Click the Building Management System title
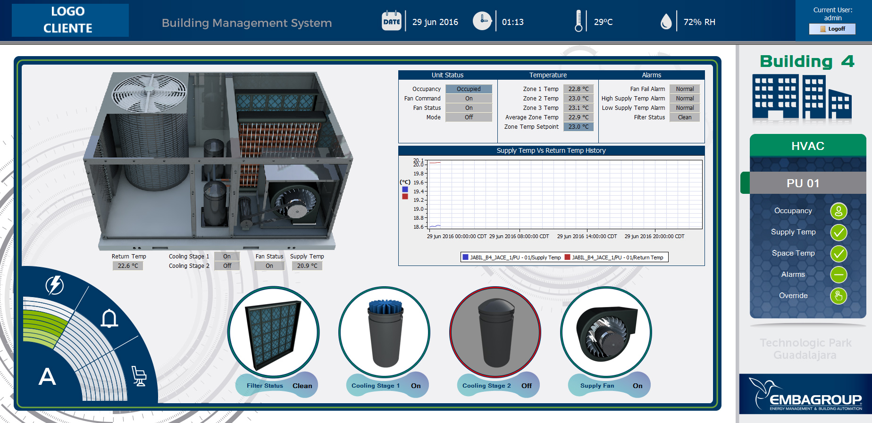The height and width of the screenshot is (423, 872). point(247,23)
